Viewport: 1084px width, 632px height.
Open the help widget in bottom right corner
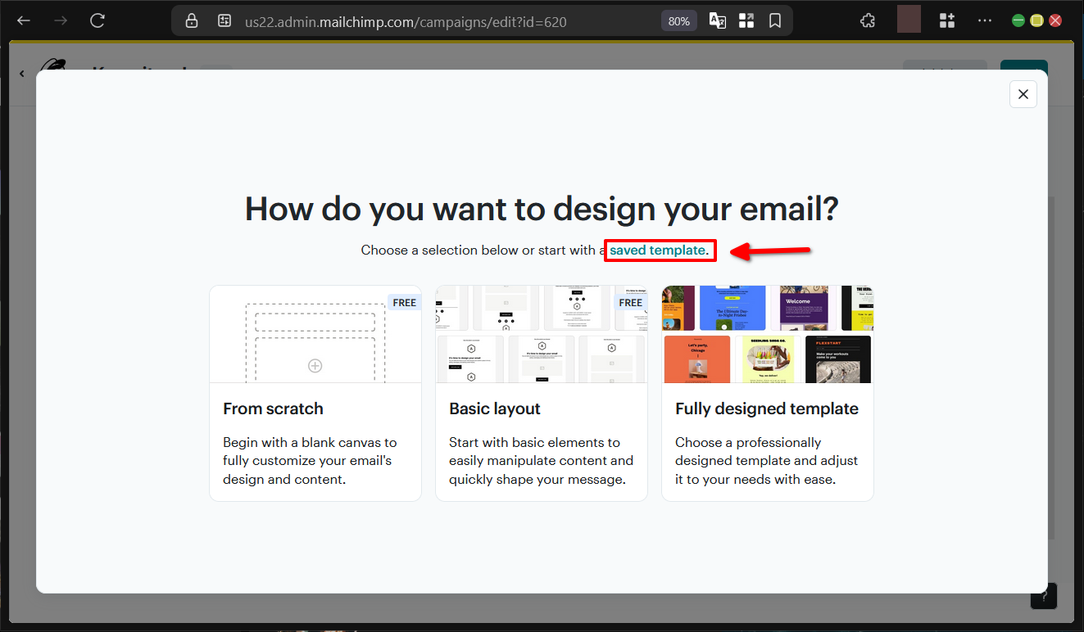1043,596
